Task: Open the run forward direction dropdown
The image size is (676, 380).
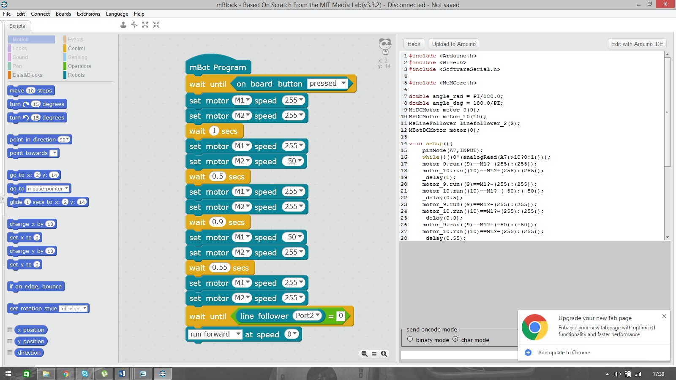Action: coord(215,334)
